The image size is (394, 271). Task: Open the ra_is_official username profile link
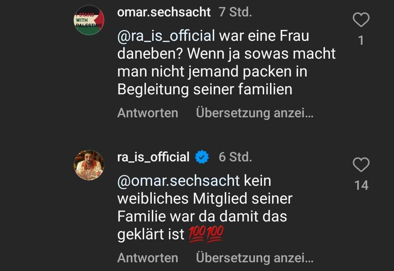point(153,157)
